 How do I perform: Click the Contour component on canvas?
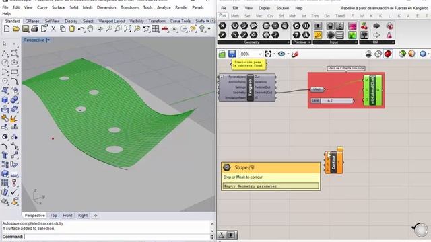click(334, 163)
